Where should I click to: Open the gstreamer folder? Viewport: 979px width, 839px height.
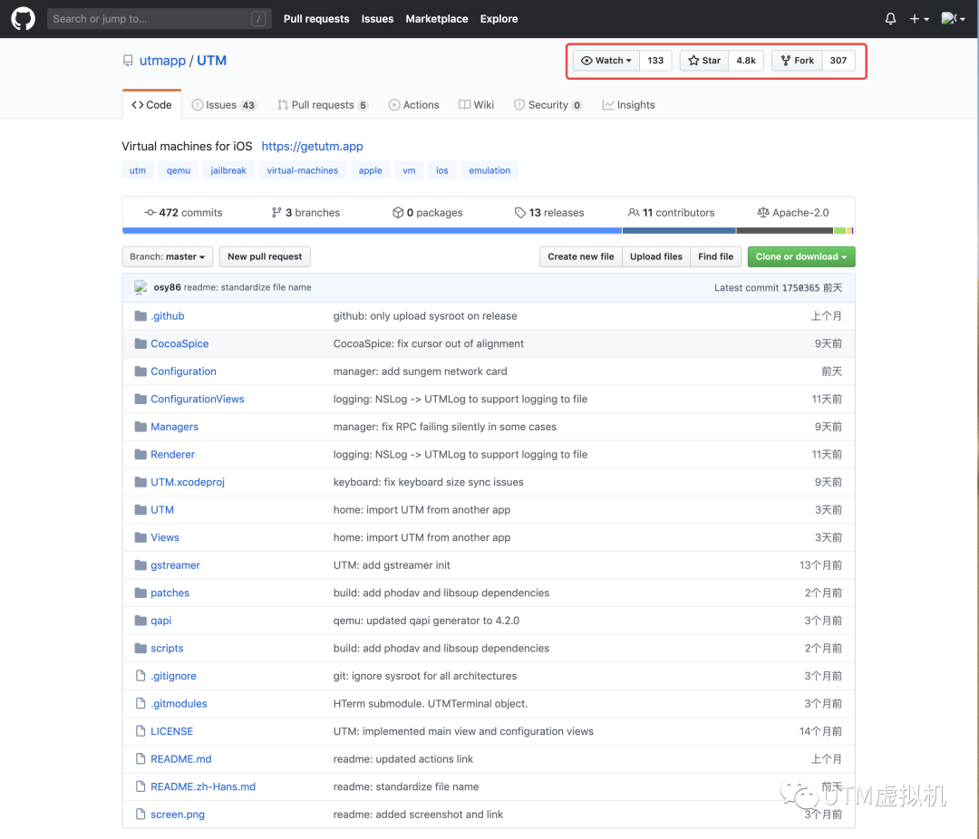tap(176, 565)
